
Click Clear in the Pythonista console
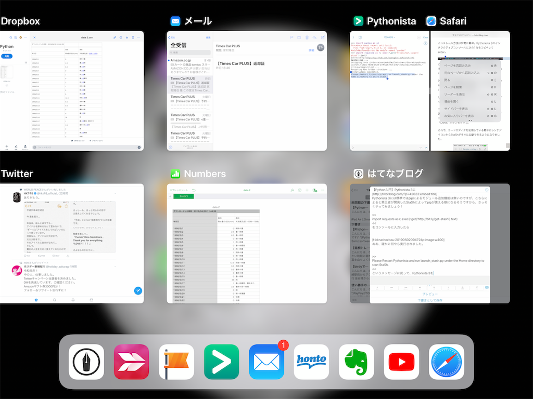point(425,37)
